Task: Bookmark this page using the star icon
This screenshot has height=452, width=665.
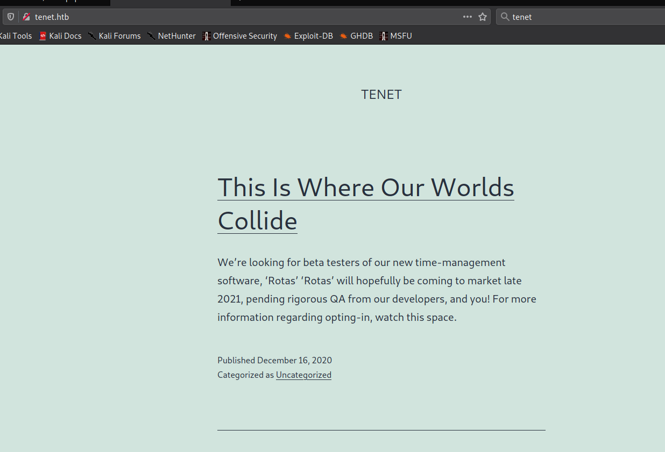Action: (483, 17)
